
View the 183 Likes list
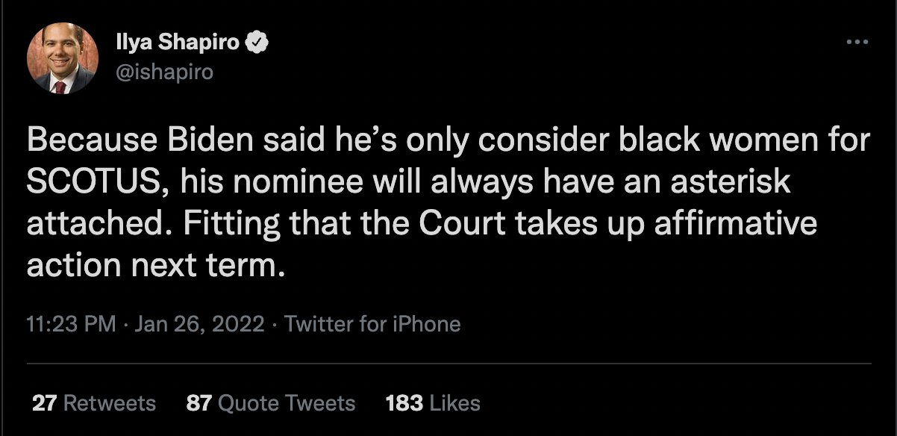click(x=433, y=403)
